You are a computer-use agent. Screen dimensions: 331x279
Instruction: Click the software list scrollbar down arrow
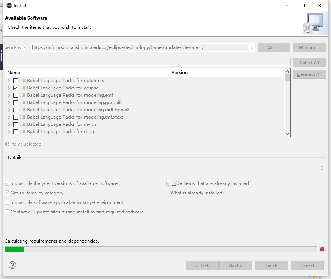[287, 133]
